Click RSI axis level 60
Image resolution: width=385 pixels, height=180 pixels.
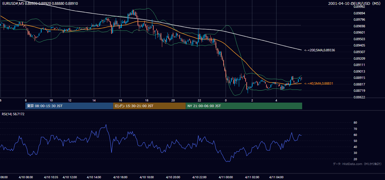tap(355, 135)
